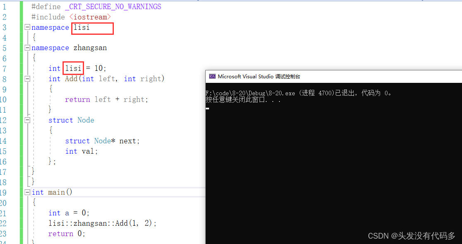Click line number 1 in the gutter
Screen dimensions: 462x244
click(4, 7)
